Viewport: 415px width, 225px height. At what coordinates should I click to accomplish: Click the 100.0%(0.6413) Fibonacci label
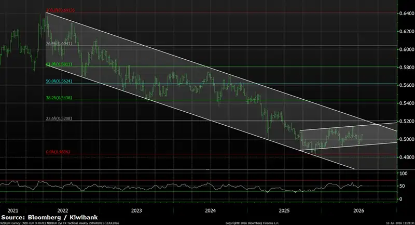(x=60, y=10)
